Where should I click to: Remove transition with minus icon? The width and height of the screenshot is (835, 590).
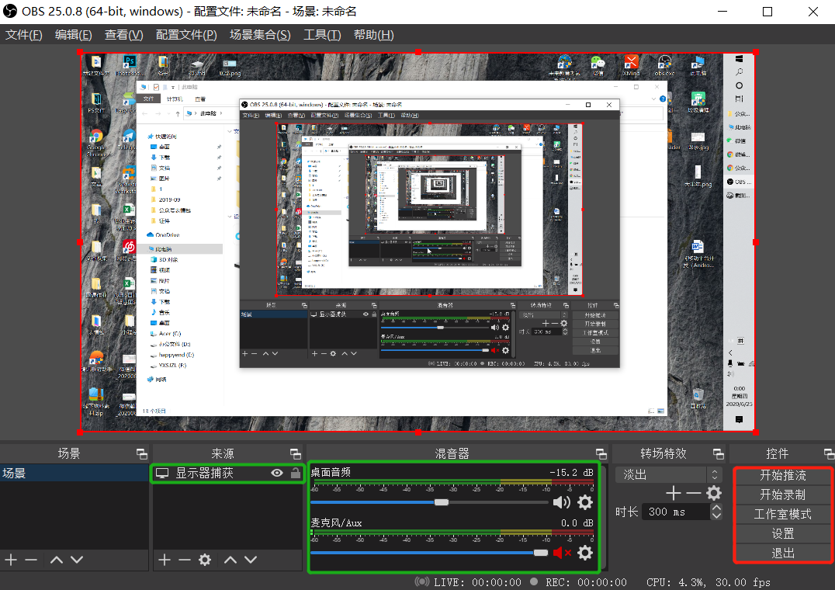693,493
